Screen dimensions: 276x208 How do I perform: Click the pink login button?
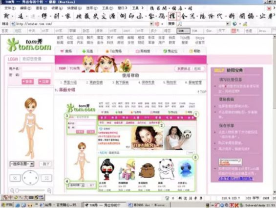(28, 82)
